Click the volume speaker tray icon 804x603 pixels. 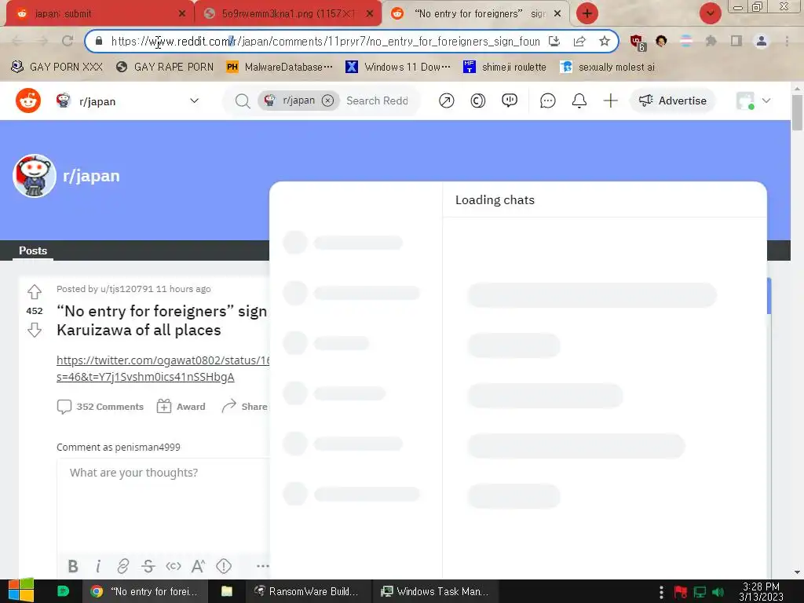point(718,592)
